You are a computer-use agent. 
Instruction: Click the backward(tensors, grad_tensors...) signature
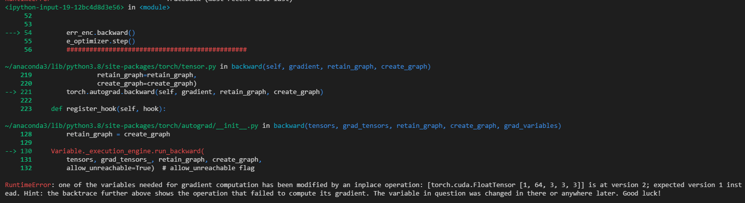coord(417,126)
